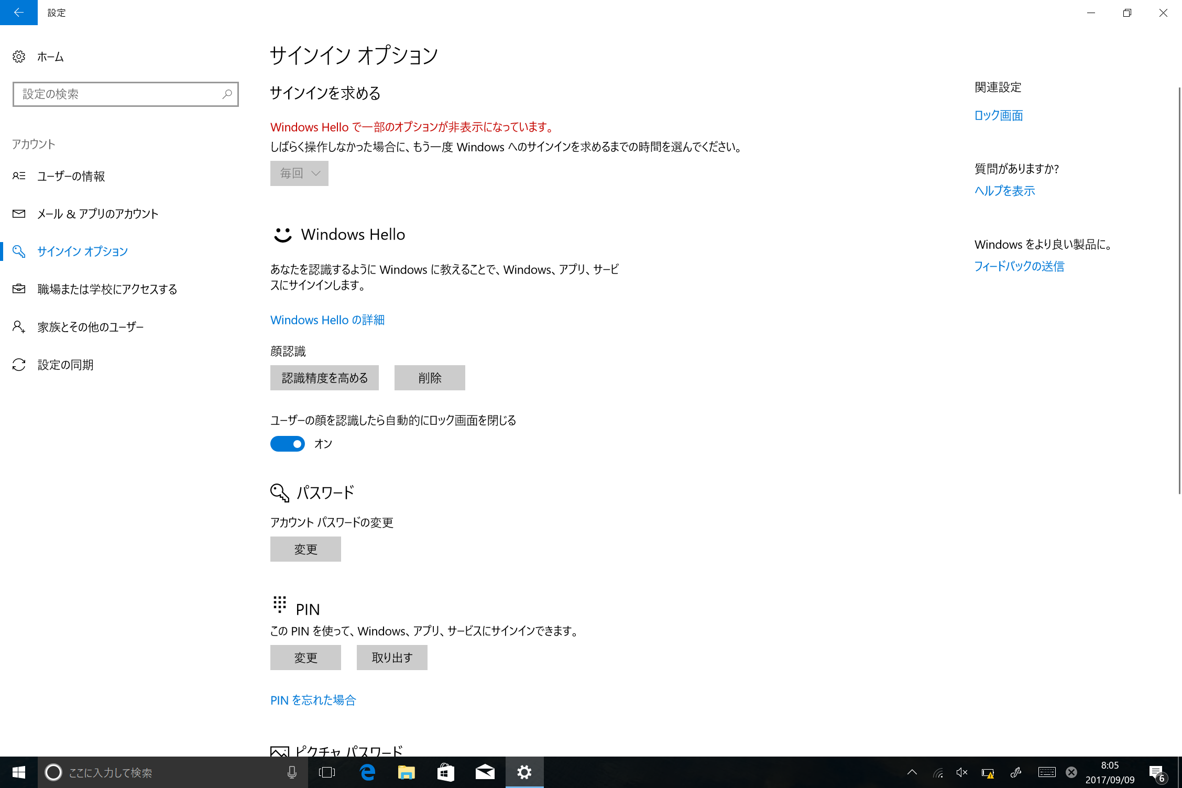Viewport: 1182px width, 788px height.
Task: Open the 毎回 sign-in timing dropdown
Action: pyautogui.click(x=299, y=173)
